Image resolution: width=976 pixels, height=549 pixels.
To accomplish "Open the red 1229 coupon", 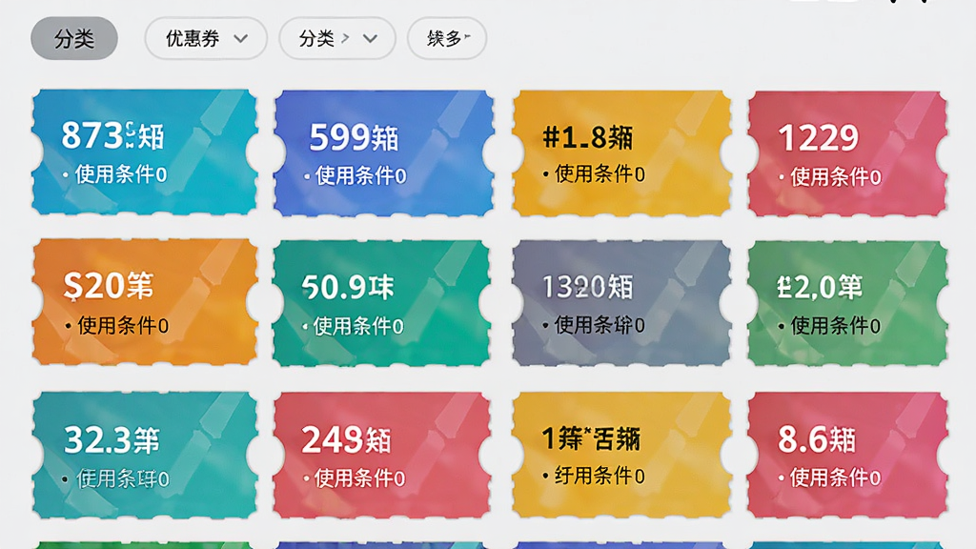I will (x=847, y=153).
